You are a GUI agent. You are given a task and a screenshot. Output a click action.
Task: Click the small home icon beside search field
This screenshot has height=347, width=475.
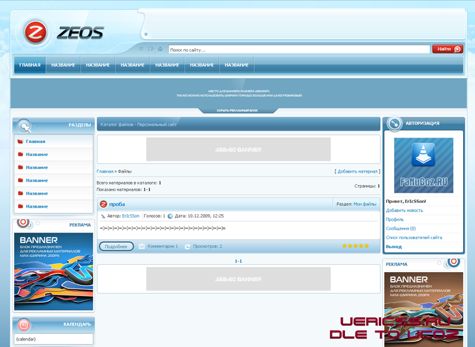click(160, 49)
